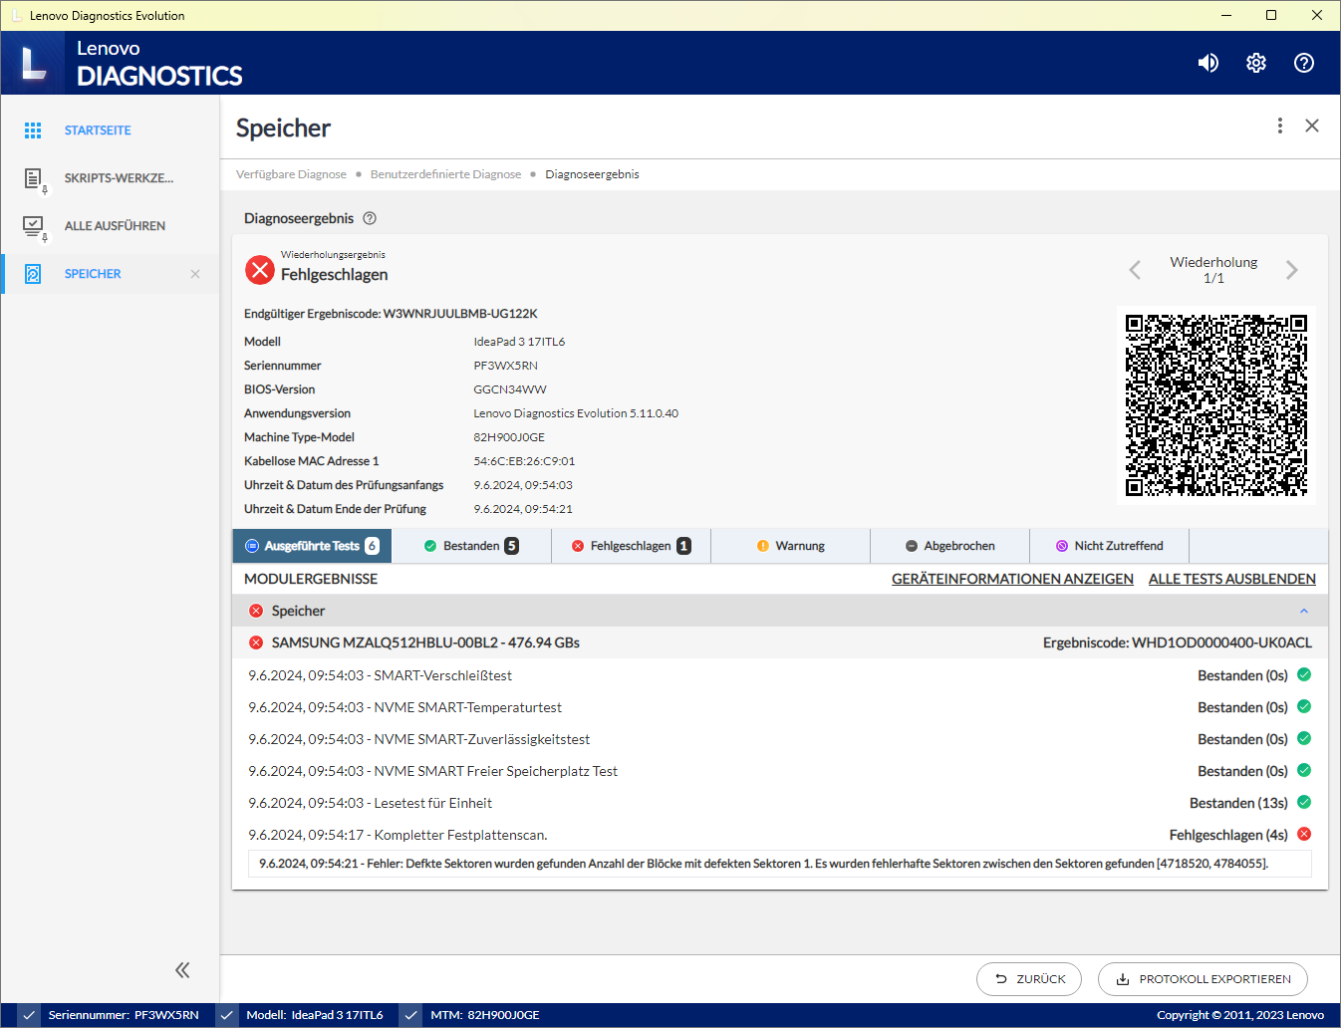Click the SMART-Verschleißtest row text

click(x=380, y=675)
